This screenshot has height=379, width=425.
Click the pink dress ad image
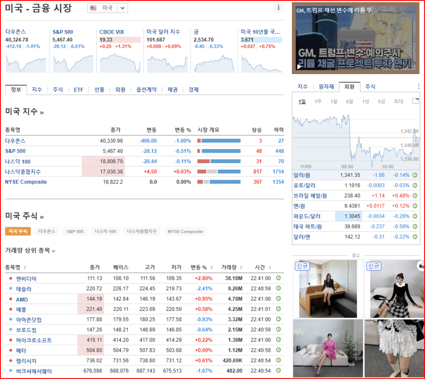click(x=328, y=349)
